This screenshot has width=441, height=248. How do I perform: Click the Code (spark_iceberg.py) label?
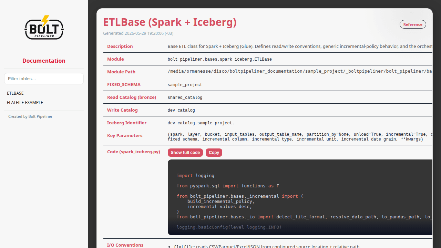pyautogui.click(x=134, y=152)
